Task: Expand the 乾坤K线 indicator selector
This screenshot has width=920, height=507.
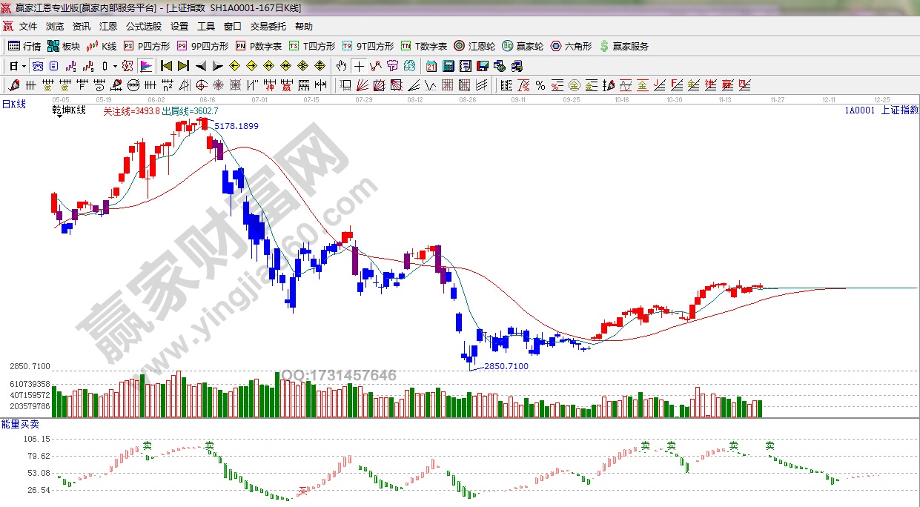Action: (x=68, y=110)
